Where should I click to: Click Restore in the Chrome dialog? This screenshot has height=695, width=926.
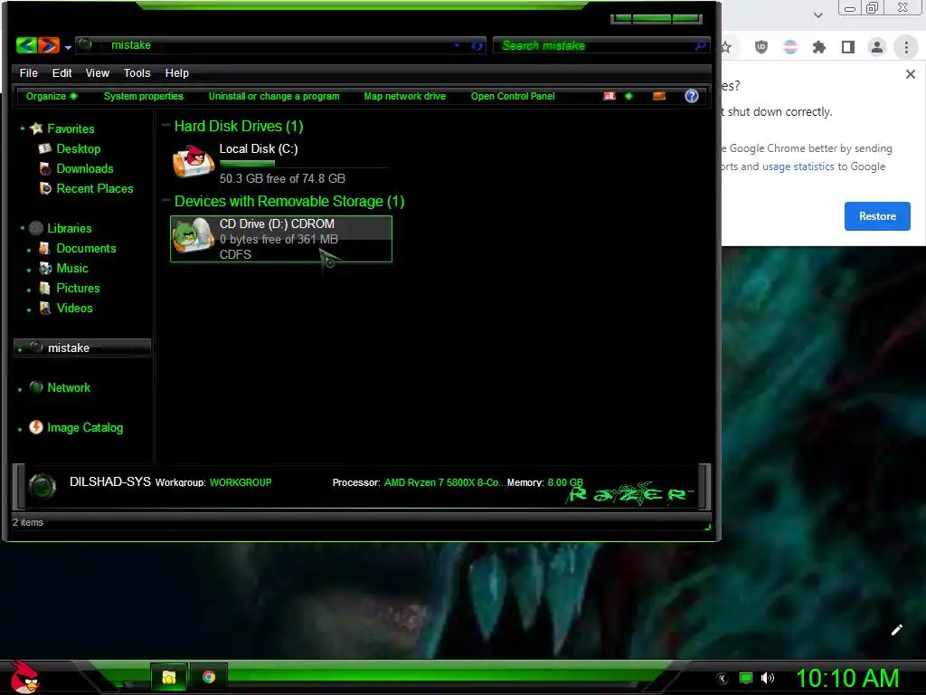coord(877,216)
